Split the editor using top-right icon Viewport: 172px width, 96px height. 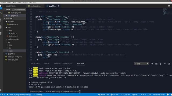(x=169, y=6)
